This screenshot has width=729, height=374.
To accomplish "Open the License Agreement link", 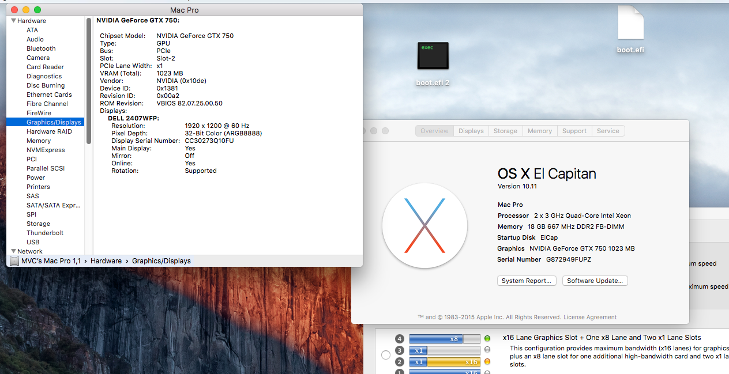I will tap(590, 317).
